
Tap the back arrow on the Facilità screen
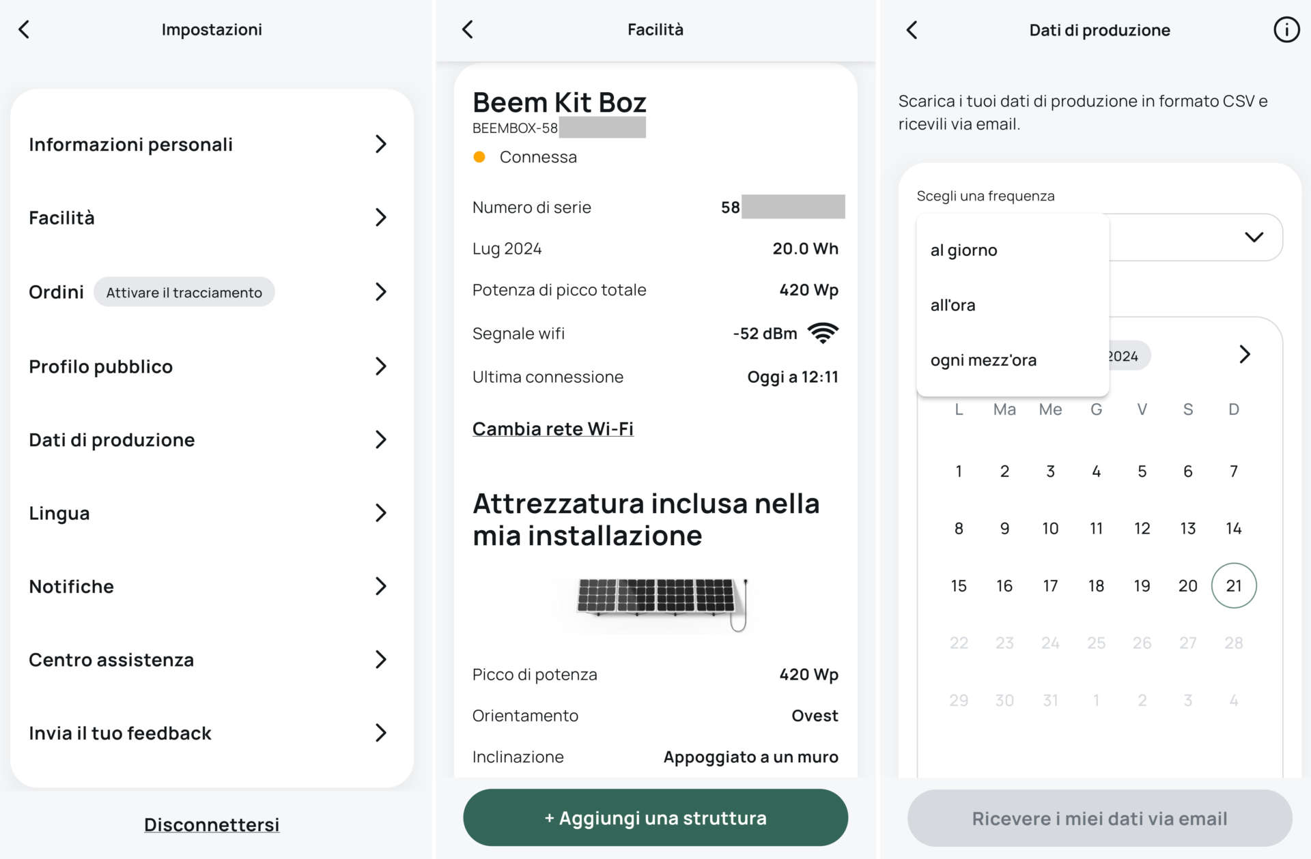468,29
